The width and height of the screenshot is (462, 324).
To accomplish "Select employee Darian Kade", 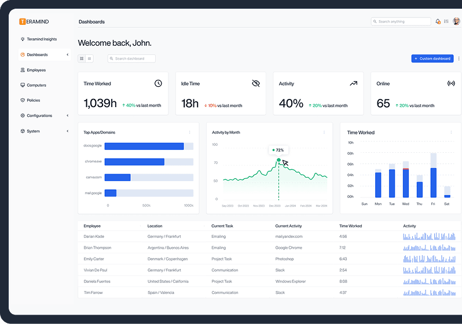I will 94,236.
